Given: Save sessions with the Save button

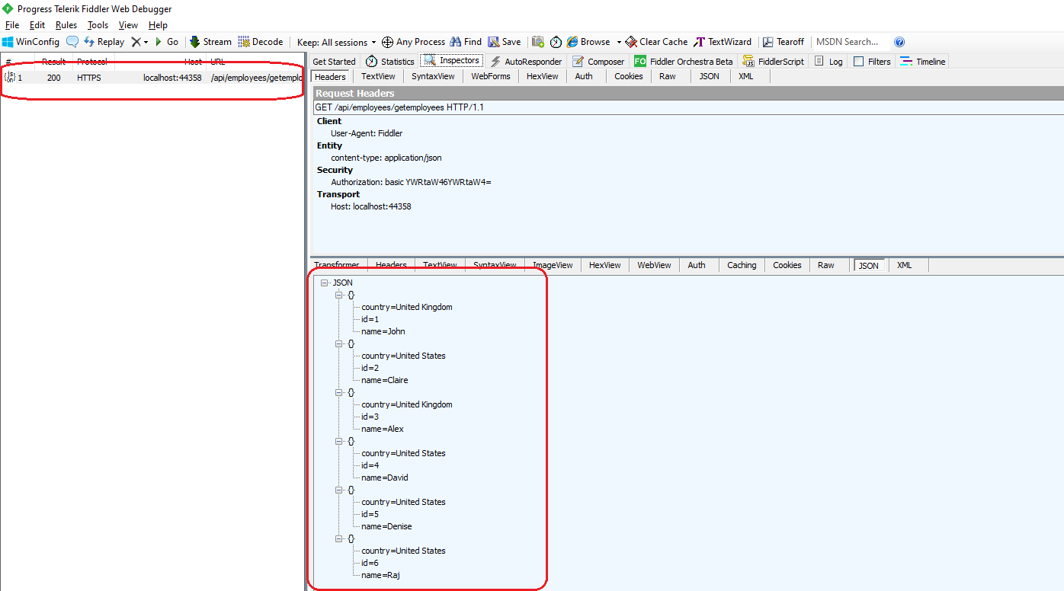Looking at the screenshot, I should (505, 42).
